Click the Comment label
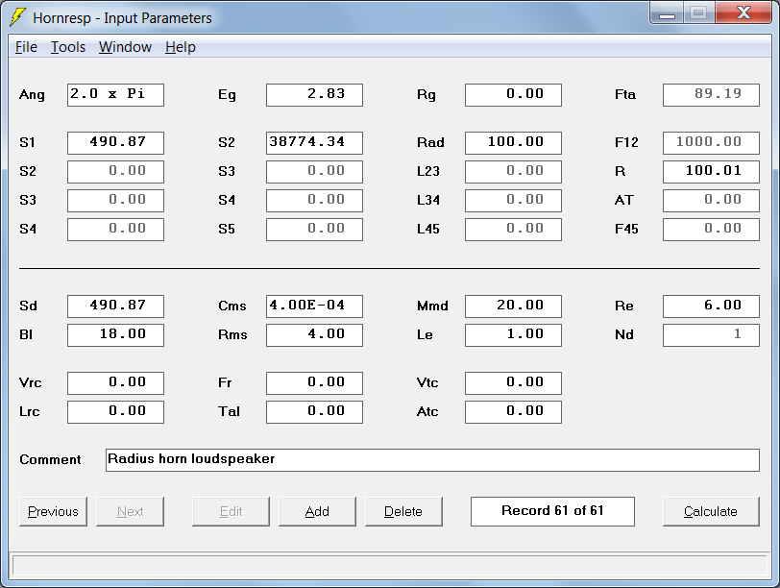 (50, 459)
